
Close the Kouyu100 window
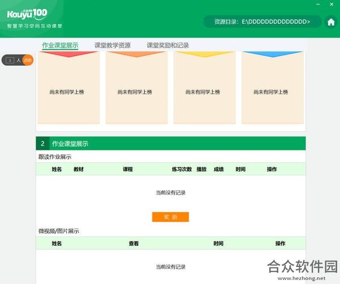[331, 4]
